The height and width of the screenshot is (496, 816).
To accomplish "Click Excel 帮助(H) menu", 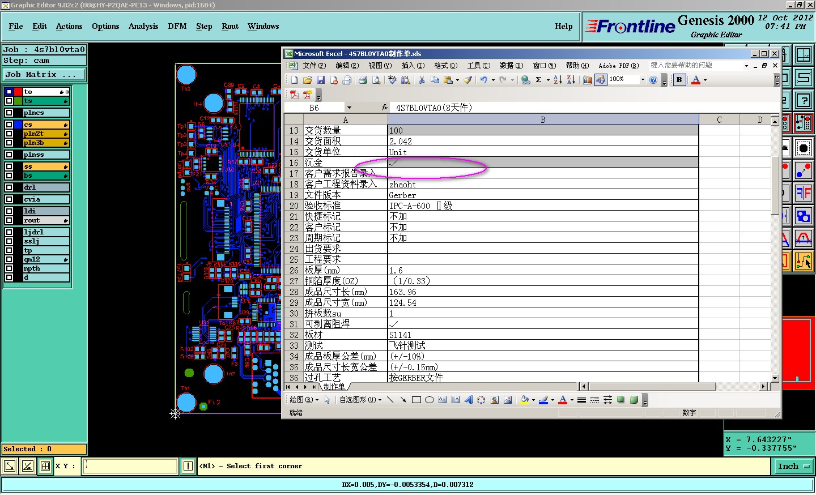I will click(x=577, y=66).
